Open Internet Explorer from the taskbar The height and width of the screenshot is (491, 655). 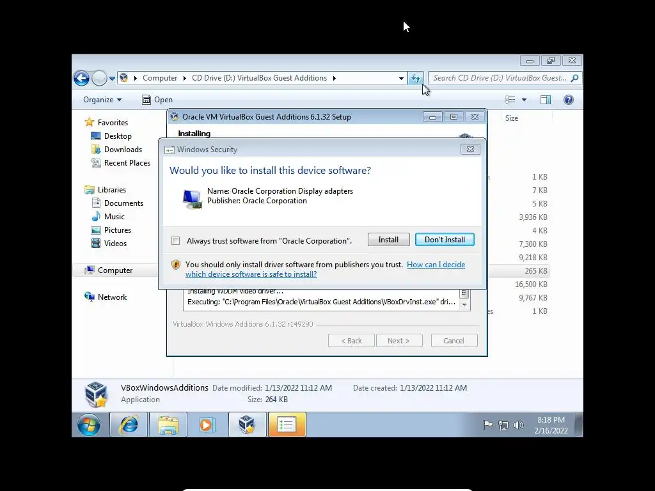point(129,425)
